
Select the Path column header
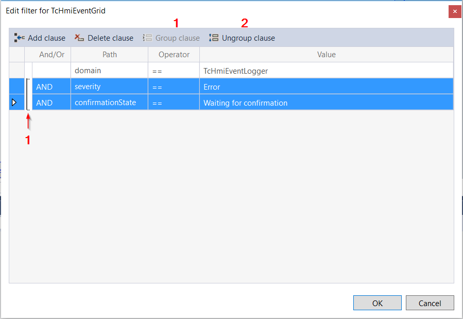pos(110,55)
